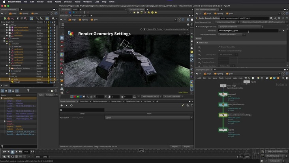This screenshot has width=289, height=163.
Task: Toggle Enable Motion Blur checkbox
Action: [x=219, y=47]
